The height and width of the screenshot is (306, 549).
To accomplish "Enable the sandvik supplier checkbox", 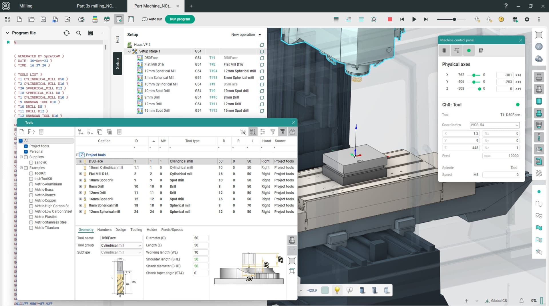I will pos(31,162).
